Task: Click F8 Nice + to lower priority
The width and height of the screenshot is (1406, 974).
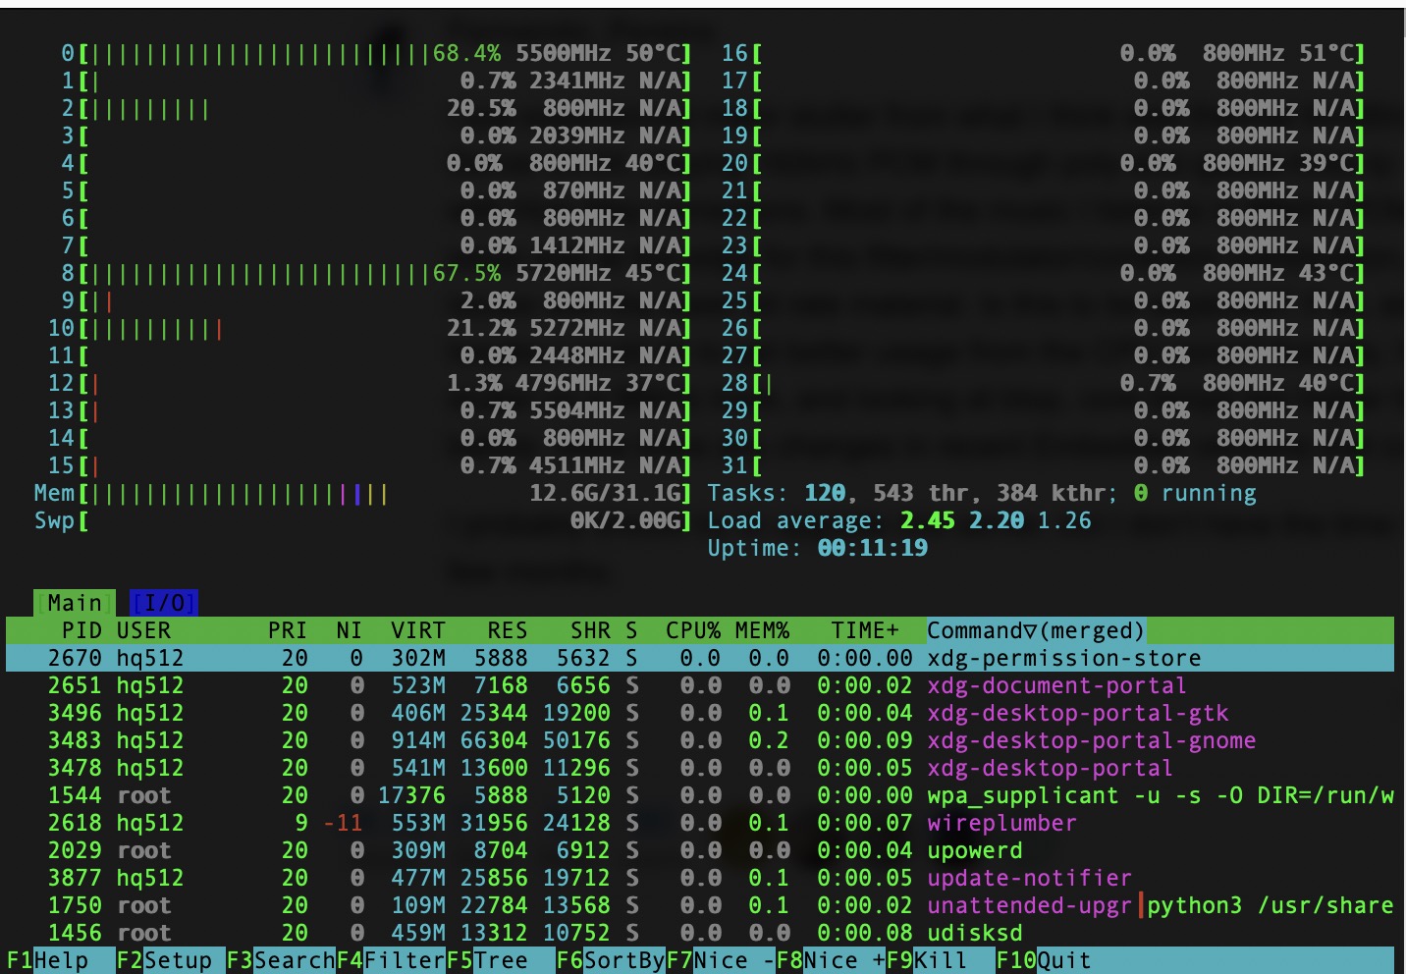Action: click(x=831, y=960)
